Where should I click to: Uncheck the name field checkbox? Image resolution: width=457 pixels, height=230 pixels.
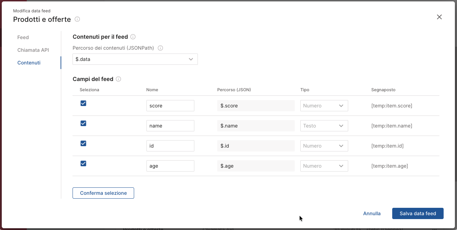(83, 123)
